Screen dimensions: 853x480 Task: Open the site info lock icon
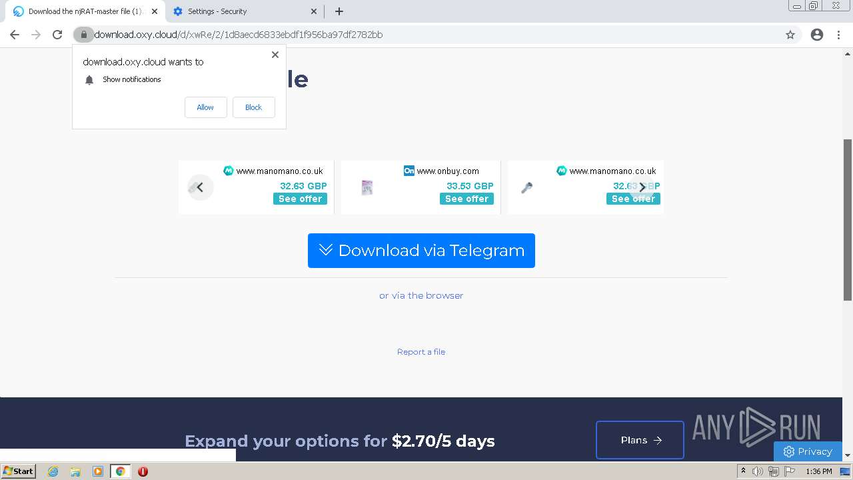point(83,35)
